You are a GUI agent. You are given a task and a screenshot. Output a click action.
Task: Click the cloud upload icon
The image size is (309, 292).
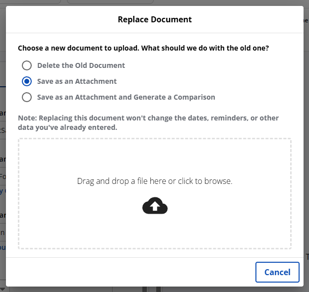pos(155,206)
